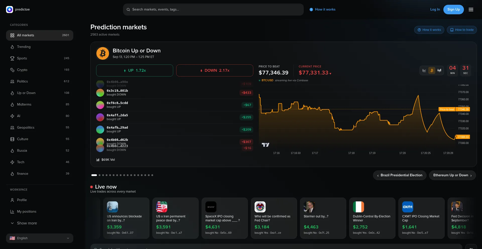Jump to last carousel dot
482x249 pixels.
coord(152,175)
